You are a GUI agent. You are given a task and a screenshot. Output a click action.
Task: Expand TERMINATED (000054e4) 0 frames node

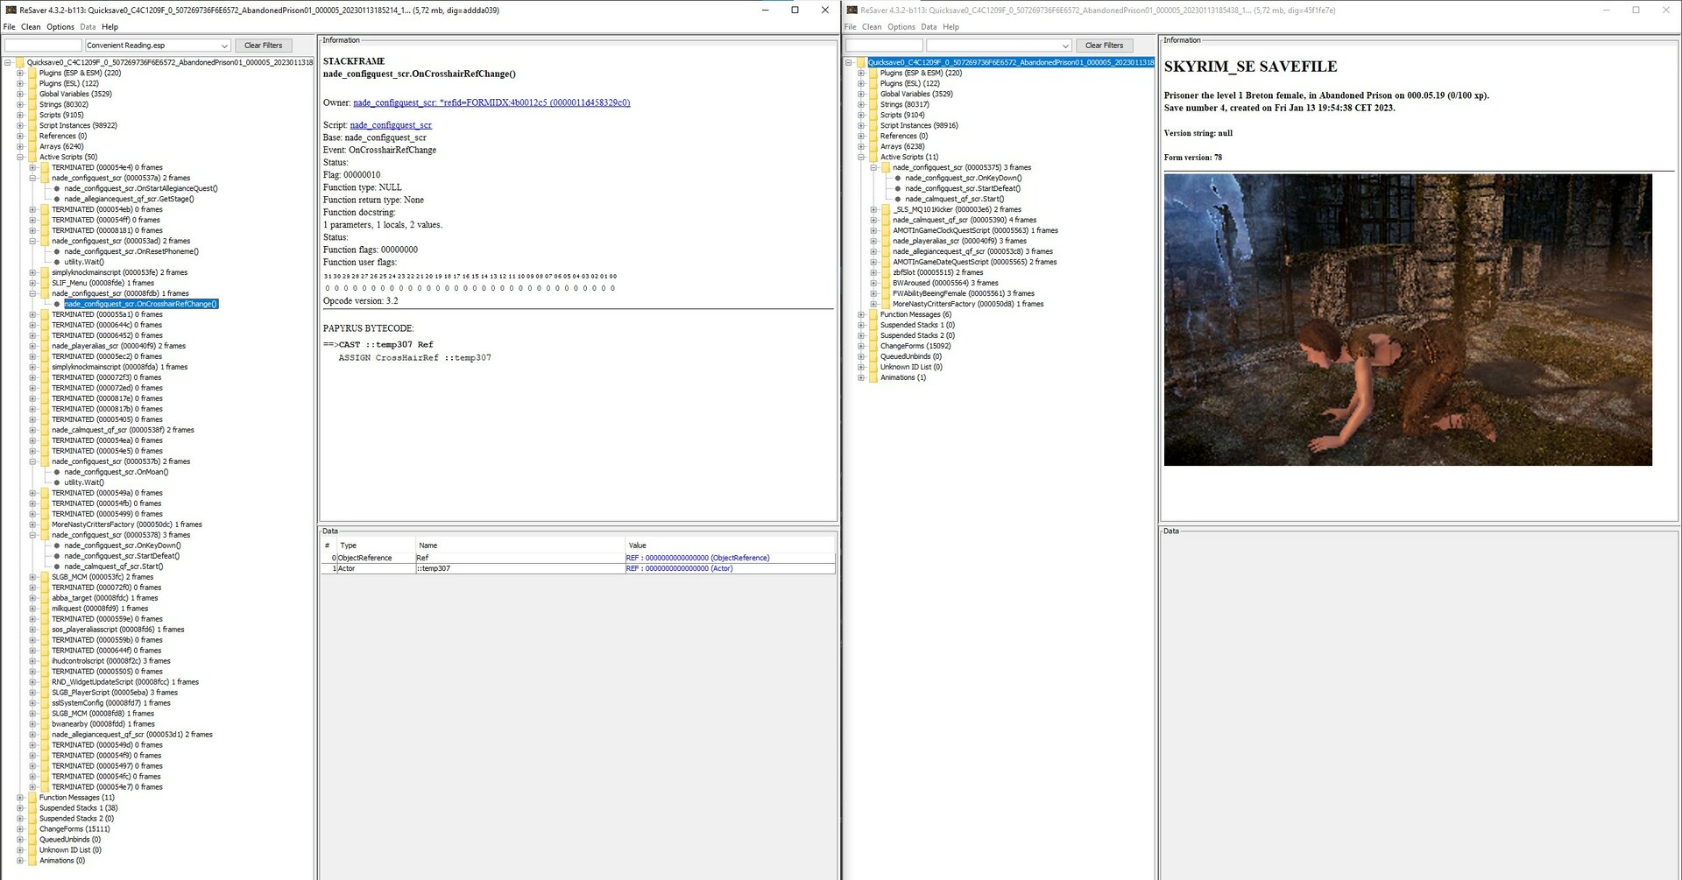click(x=32, y=167)
